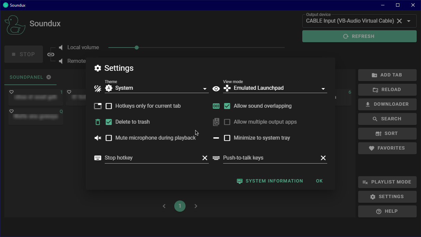421x237 pixels.
Task: Click the keyboard icon beside Stop hotkey
Action: click(97, 158)
